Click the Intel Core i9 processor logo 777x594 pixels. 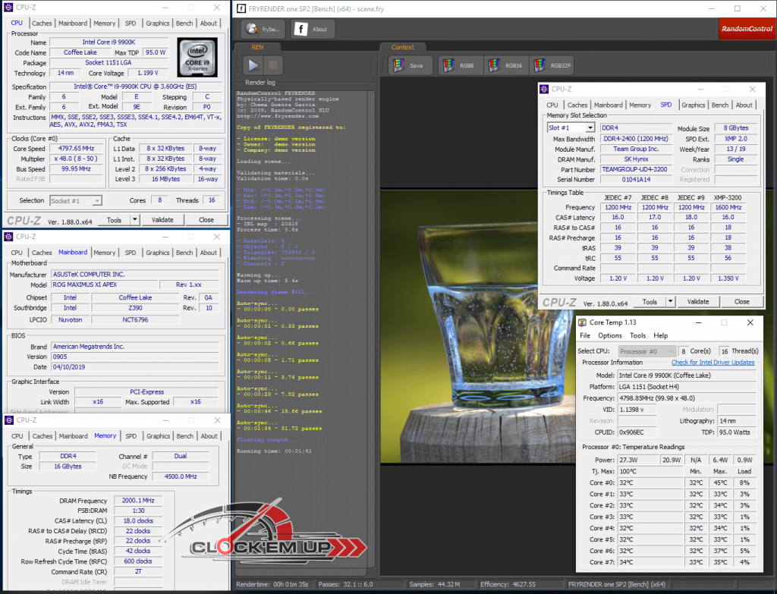pyautogui.click(x=199, y=57)
